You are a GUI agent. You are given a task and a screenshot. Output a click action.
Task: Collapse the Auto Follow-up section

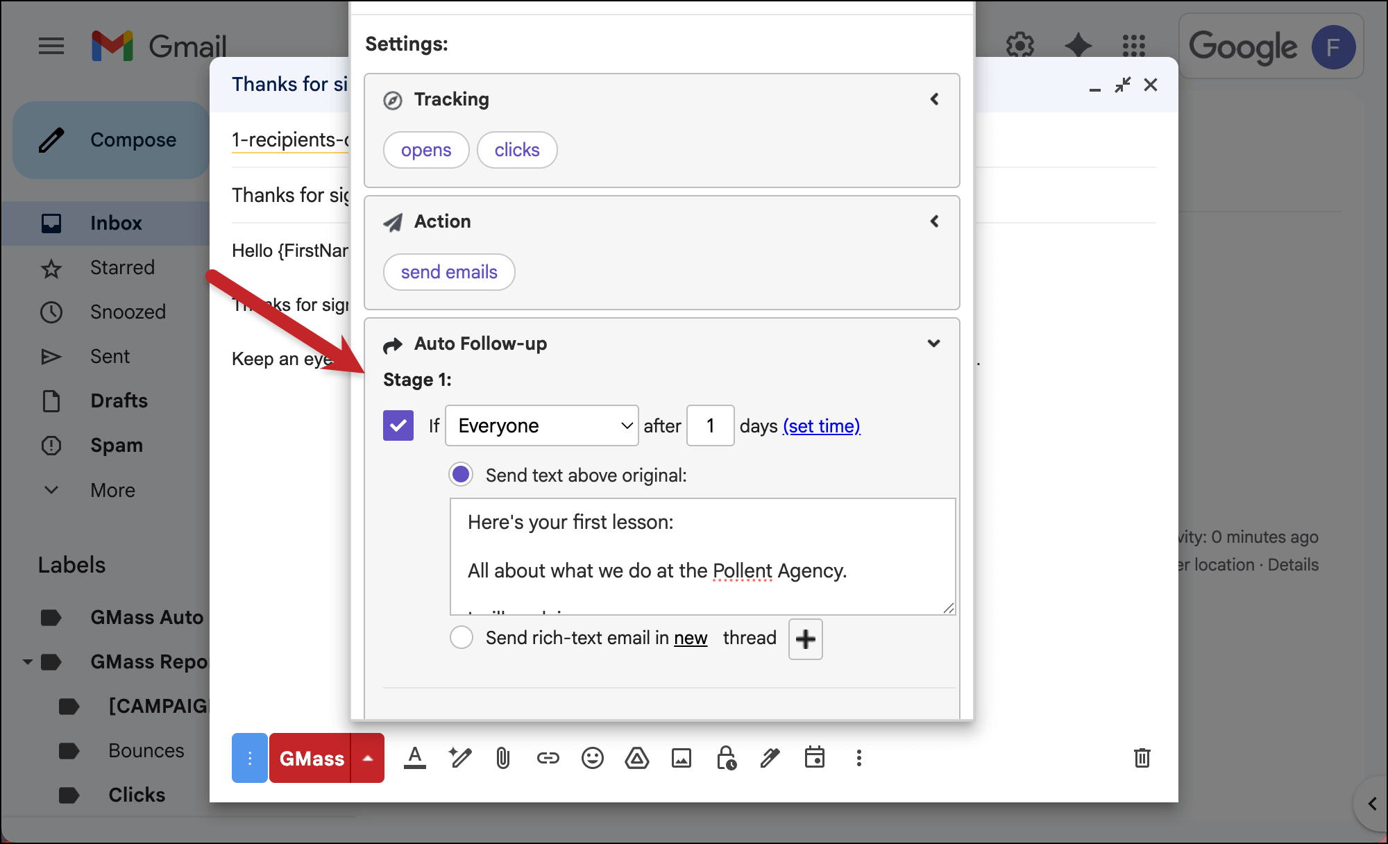pos(933,343)
